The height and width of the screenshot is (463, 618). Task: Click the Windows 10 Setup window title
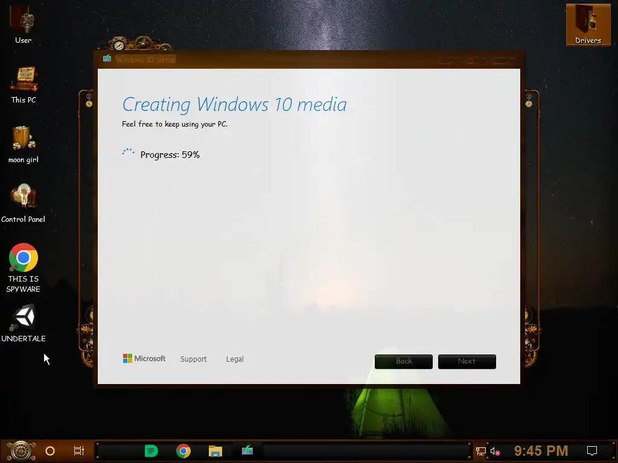145,60
